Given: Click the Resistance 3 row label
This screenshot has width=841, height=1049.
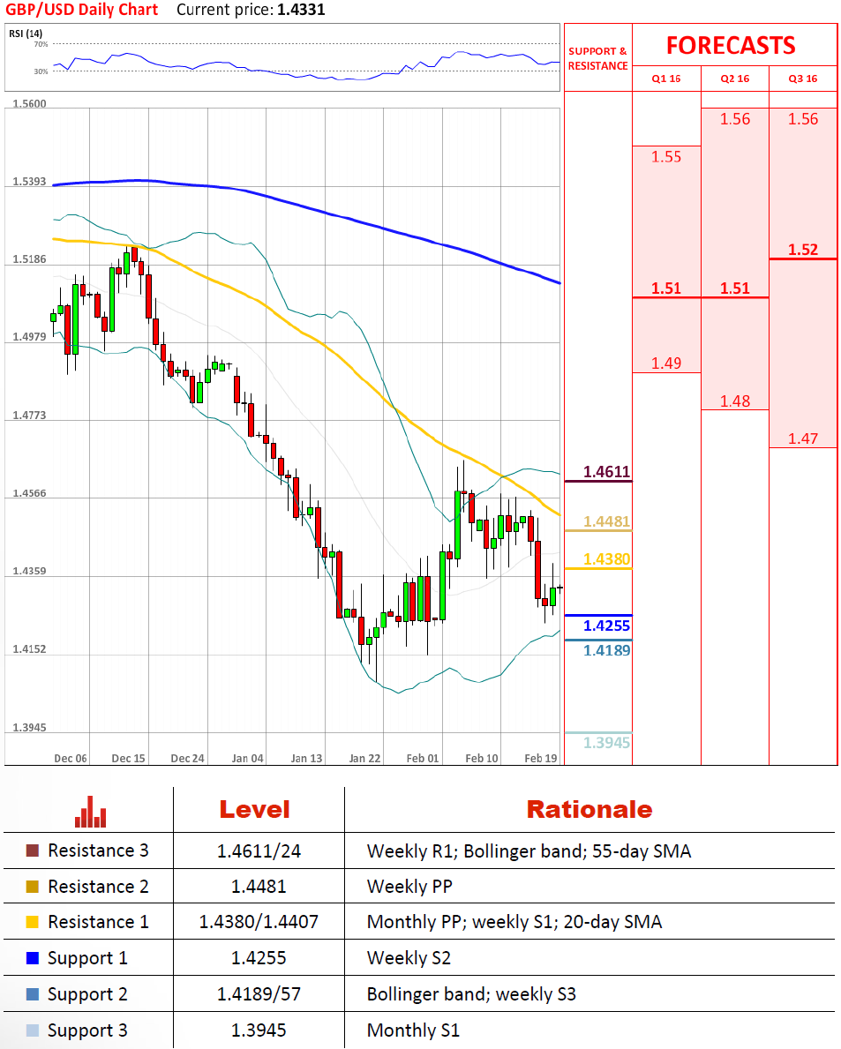Looking at the screenshot, I should click(98, 850).
